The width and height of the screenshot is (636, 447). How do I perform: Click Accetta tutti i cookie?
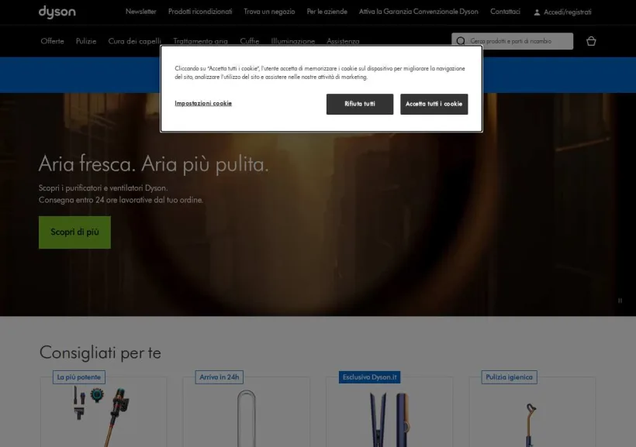434,104
